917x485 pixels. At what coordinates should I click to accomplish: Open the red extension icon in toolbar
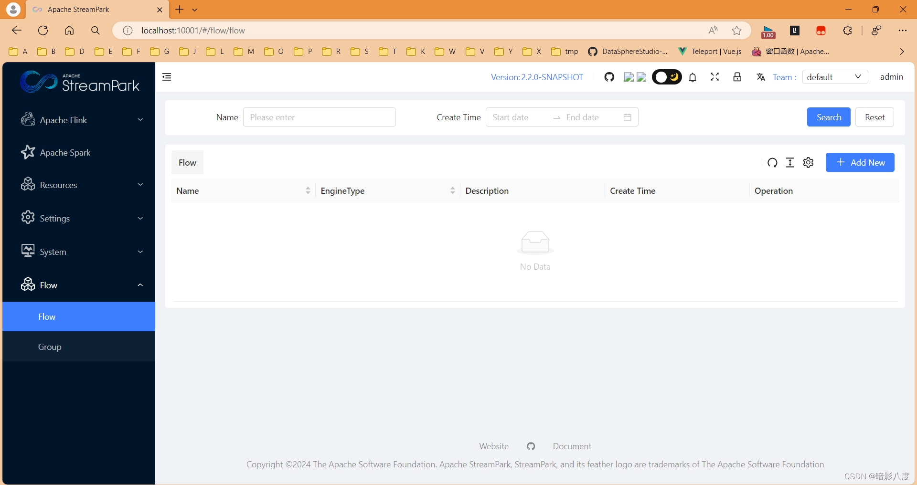(821, 31)
